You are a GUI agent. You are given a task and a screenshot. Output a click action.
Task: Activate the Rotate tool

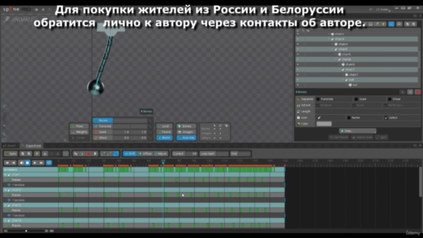tap(103, 120)
